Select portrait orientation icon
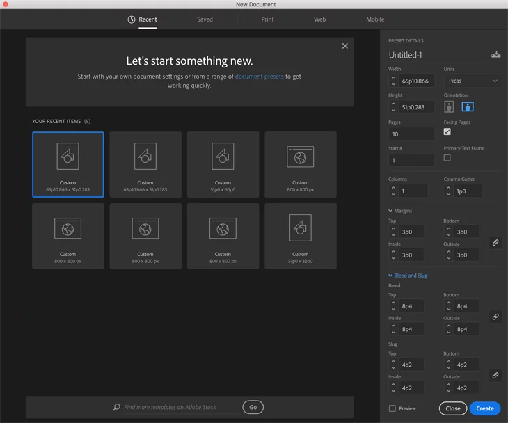The height and width of the screenshot is (423, 508). pos(449,106)
